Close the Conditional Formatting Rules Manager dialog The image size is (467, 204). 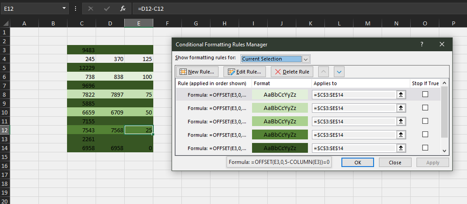(x=442, y=44)
